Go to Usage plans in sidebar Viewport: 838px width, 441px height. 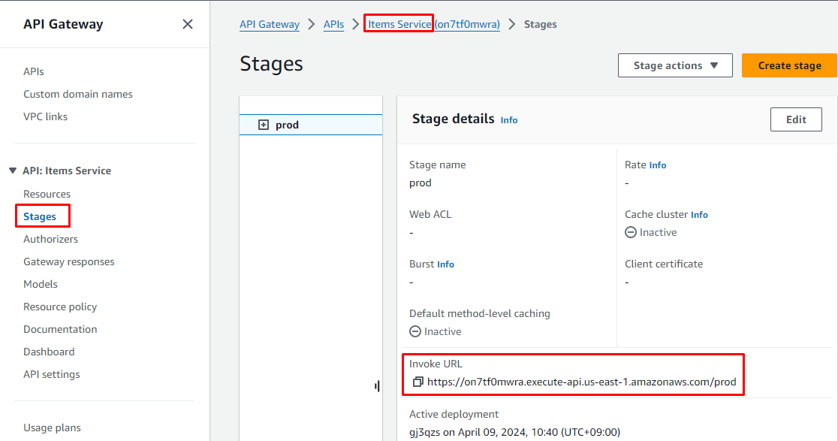point(52,427)
